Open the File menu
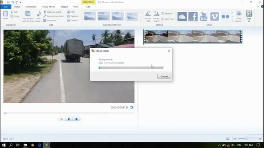 pos(6,7)
